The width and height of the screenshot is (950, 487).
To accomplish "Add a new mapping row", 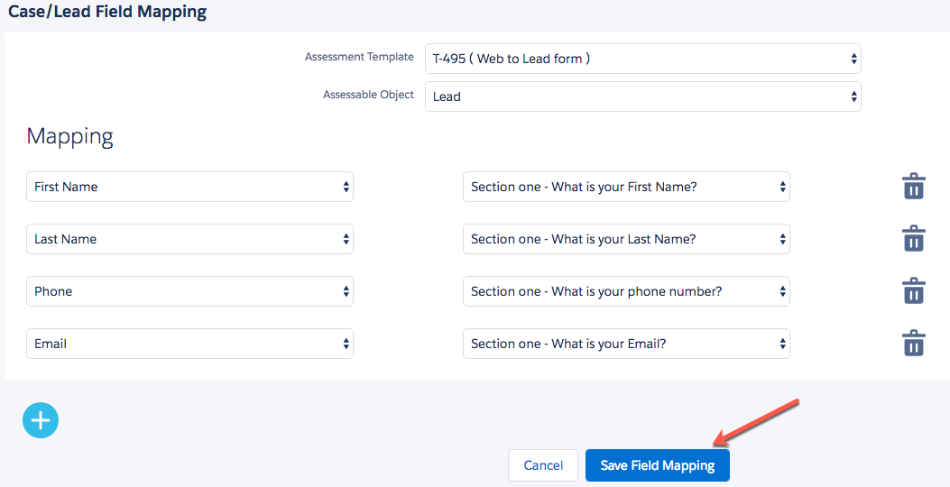I will pos(41,420).
